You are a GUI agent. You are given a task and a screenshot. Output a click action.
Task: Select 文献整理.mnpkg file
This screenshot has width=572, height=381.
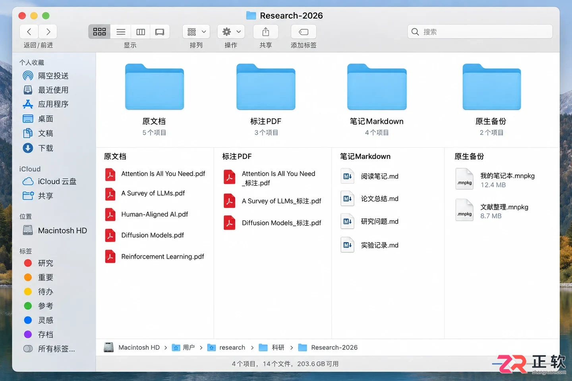click(493, 211)
